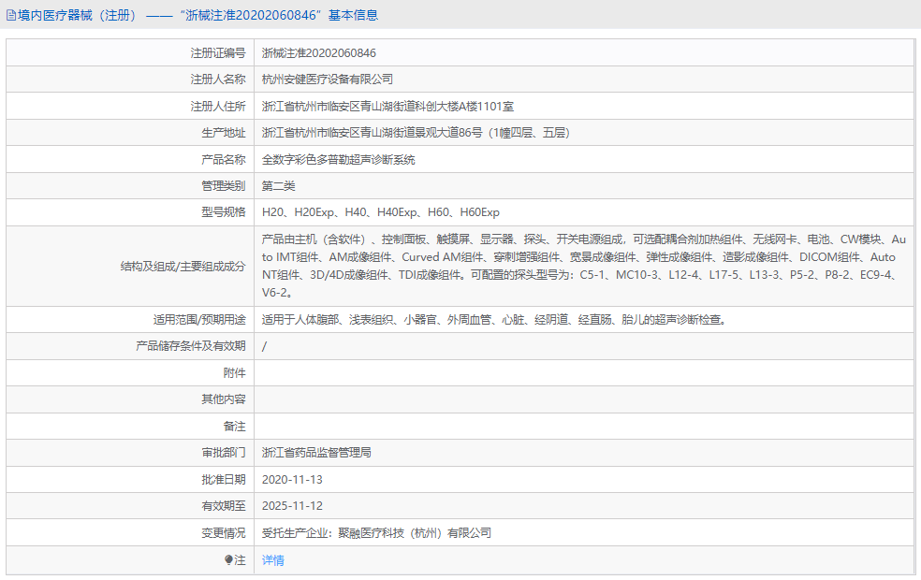921x580 pixels.
Task: Open the 详情 details link
Action: pyautogui.click(x=271, y=559)
